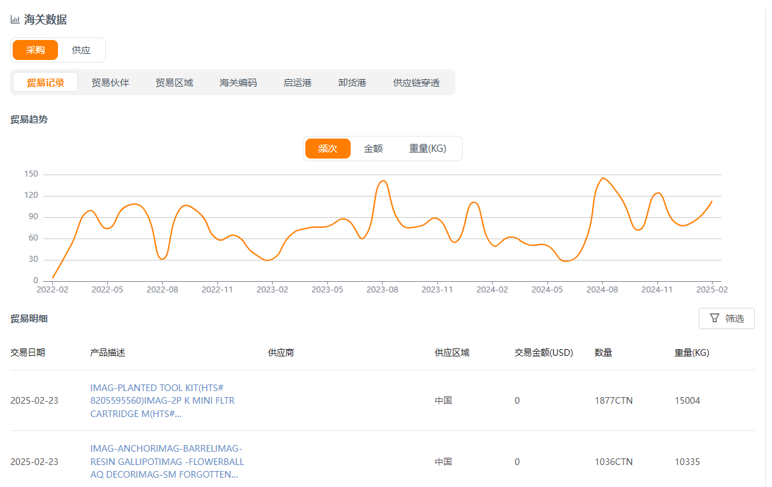Switch chart metric to 金额
The height and width of the screenshot is (487, 772).
pyautogui.click(x=373, y=149)
